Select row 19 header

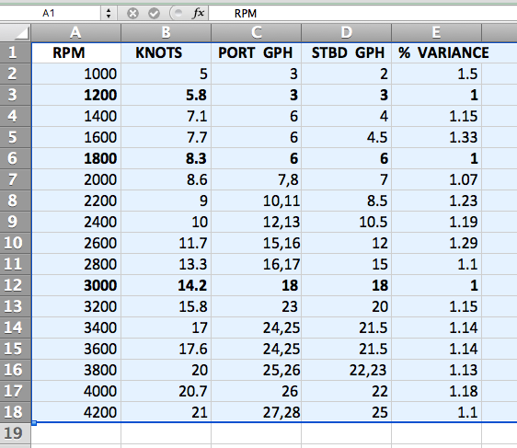[15, 433]
